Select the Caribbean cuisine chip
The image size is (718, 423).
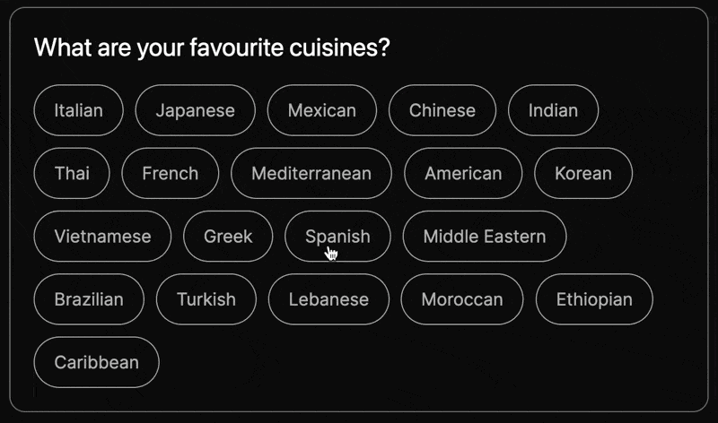pyautogui.click(x=96, y=362)
